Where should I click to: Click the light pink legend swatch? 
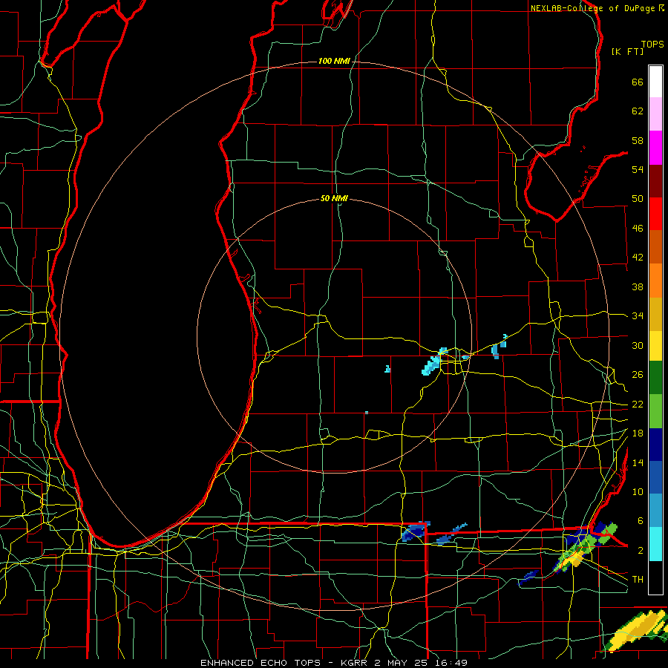pyautogui.click(x=655, y=114)
